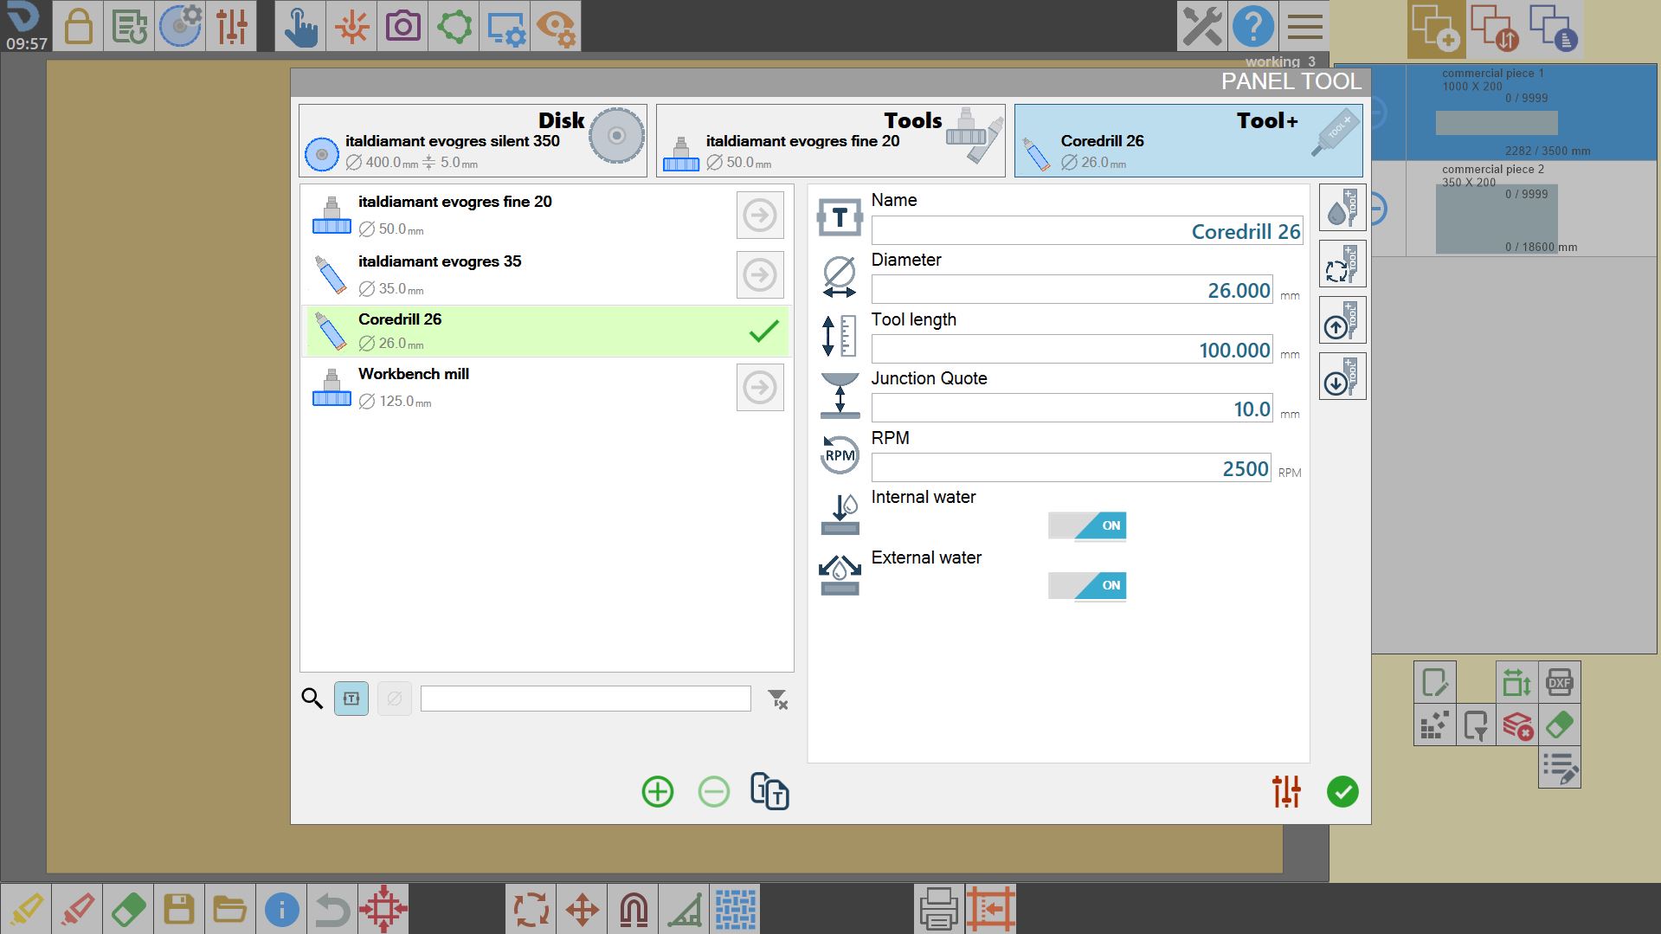Select the Tool+ tab

pos(1188,141)
